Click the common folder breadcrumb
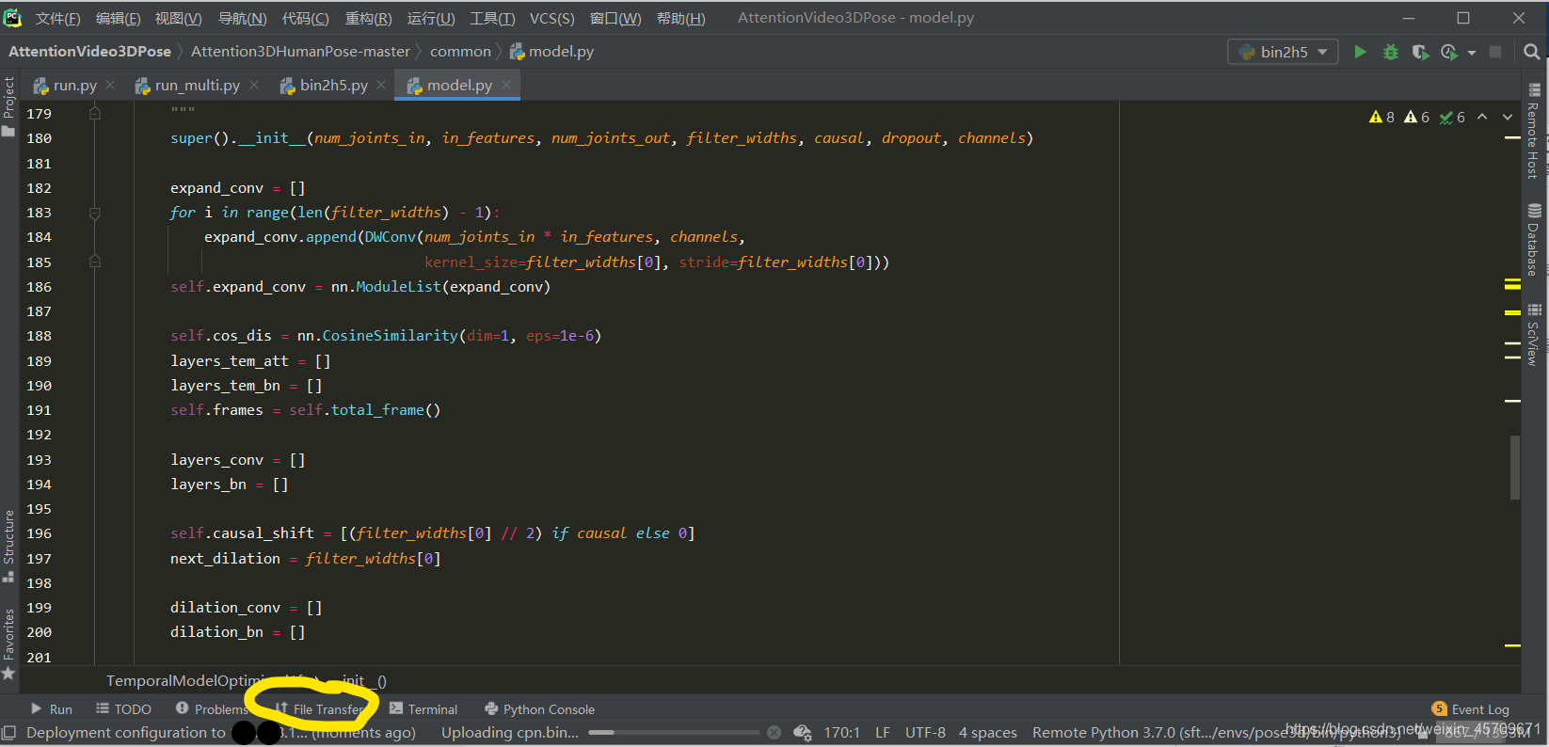The image size is (1549, 747). (460, 52)
